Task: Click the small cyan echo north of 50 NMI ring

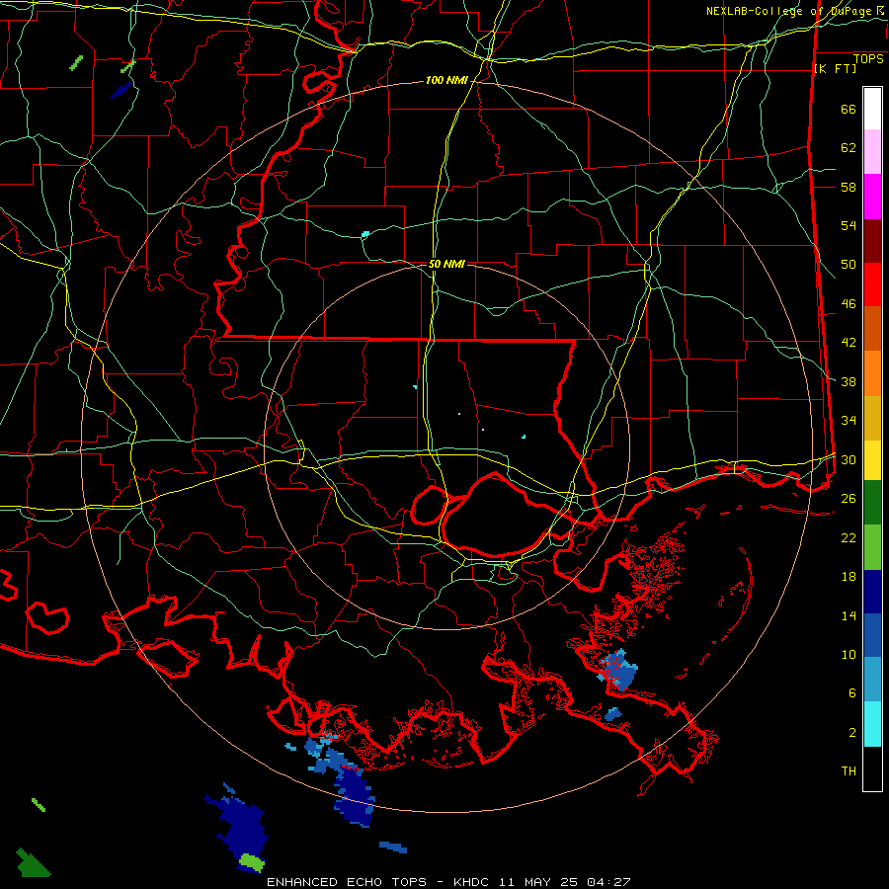Action: coord(365,233)
